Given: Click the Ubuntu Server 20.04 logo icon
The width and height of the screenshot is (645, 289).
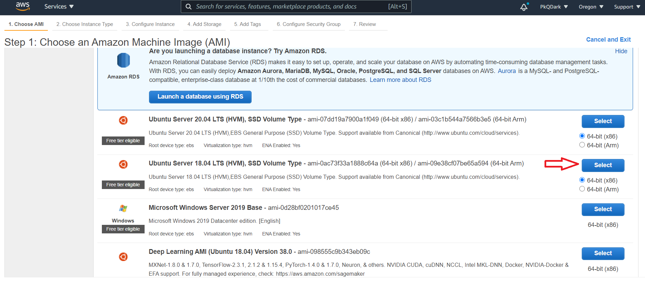Looking at the screenshot, I should [123, 120].
